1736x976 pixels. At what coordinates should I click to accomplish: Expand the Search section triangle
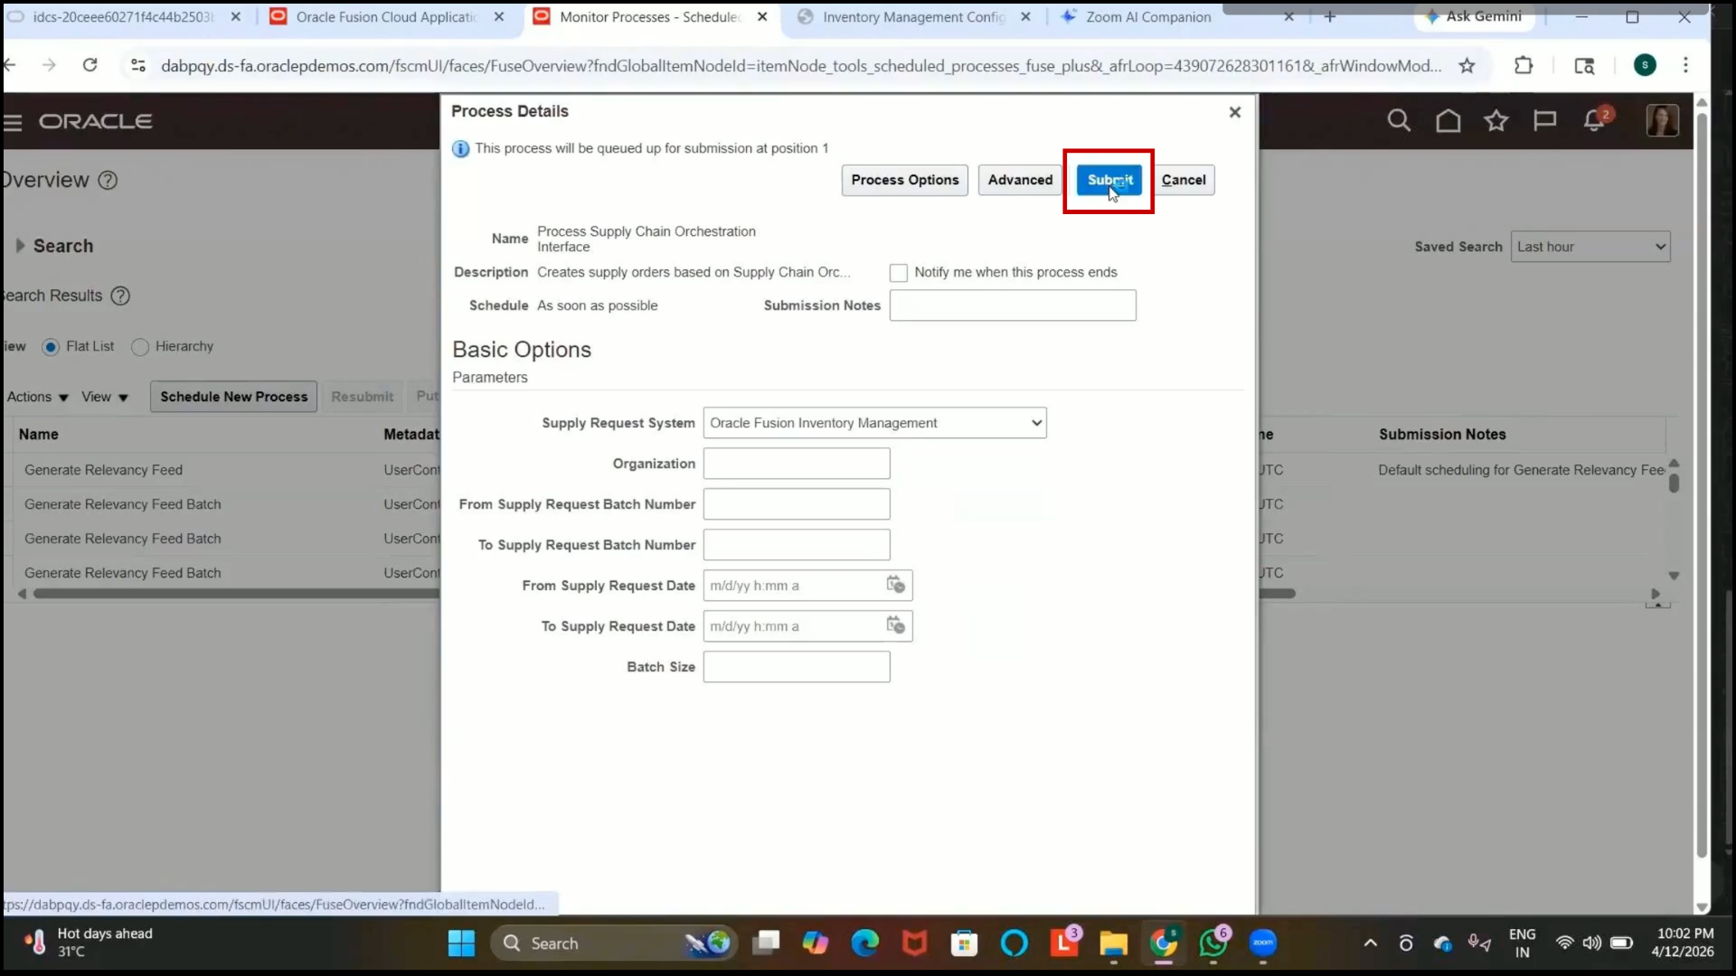(x=20, y=246)
